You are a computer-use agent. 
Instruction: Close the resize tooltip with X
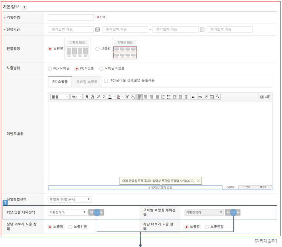coord(198,181)
